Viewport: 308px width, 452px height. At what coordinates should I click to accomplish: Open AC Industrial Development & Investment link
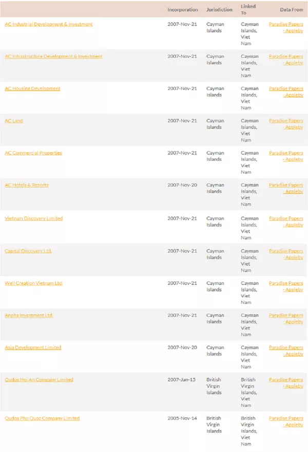coord(48,24)
